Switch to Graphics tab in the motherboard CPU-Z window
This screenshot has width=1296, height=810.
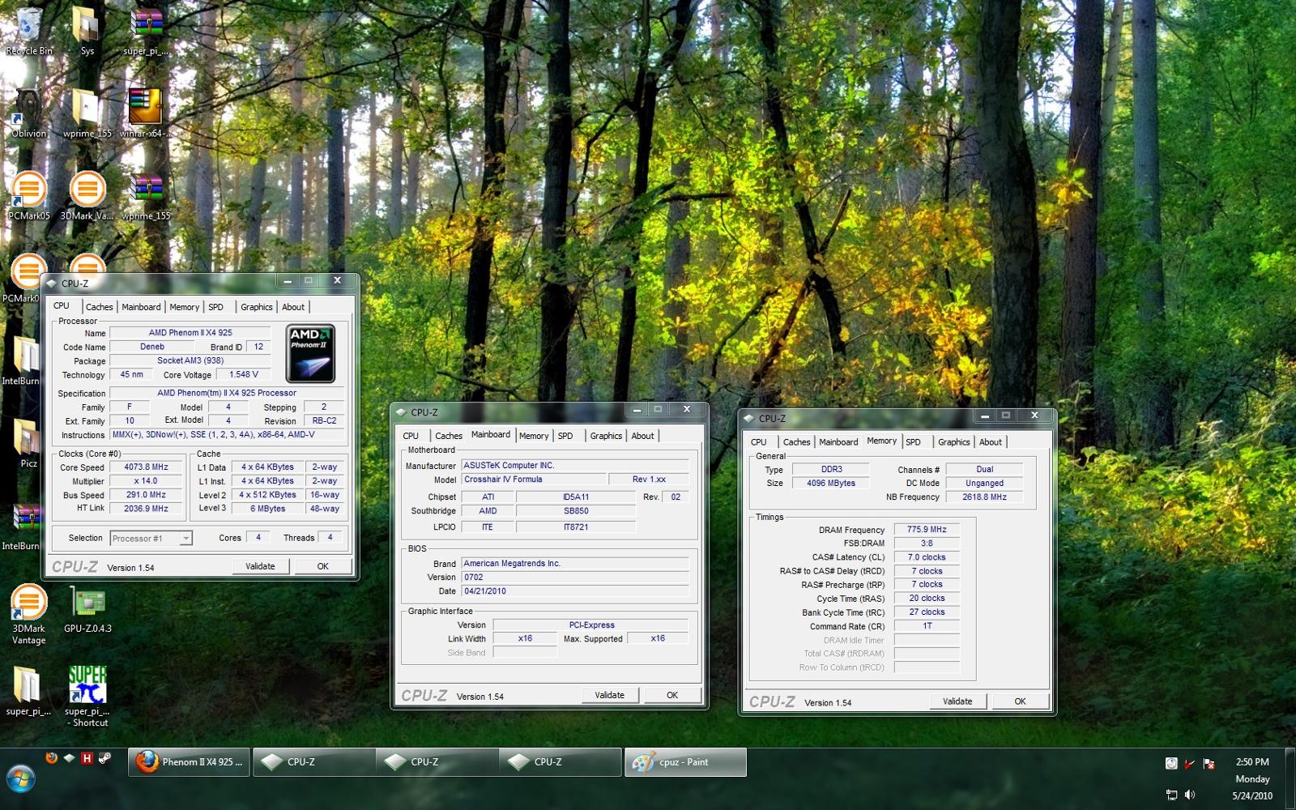(x=606, y=436)
